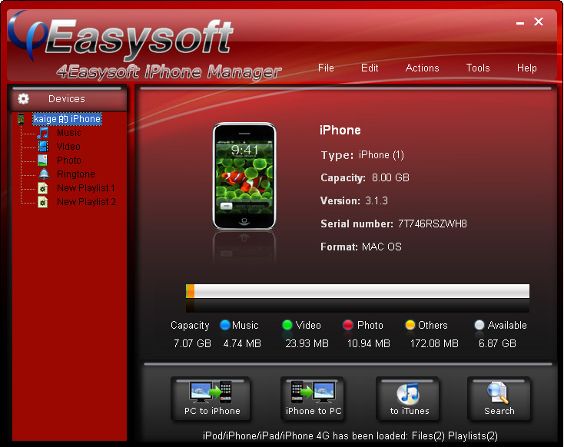The height and width of the screenshot is (447, 564).
Task: Click the 4Easysoft logo swirl icon
Action: 28,35
